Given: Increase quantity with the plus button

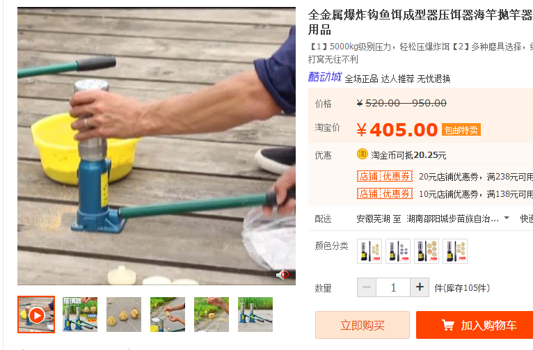Looking at the screenshot, I should (420, 287).
